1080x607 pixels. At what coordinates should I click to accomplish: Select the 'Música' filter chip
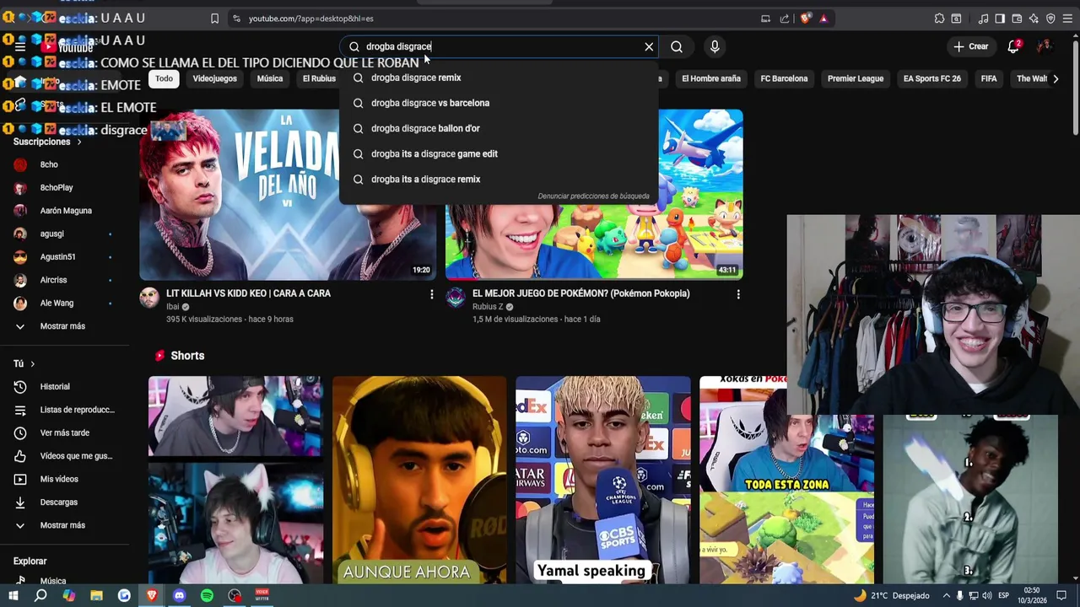[x=270, y=78]
